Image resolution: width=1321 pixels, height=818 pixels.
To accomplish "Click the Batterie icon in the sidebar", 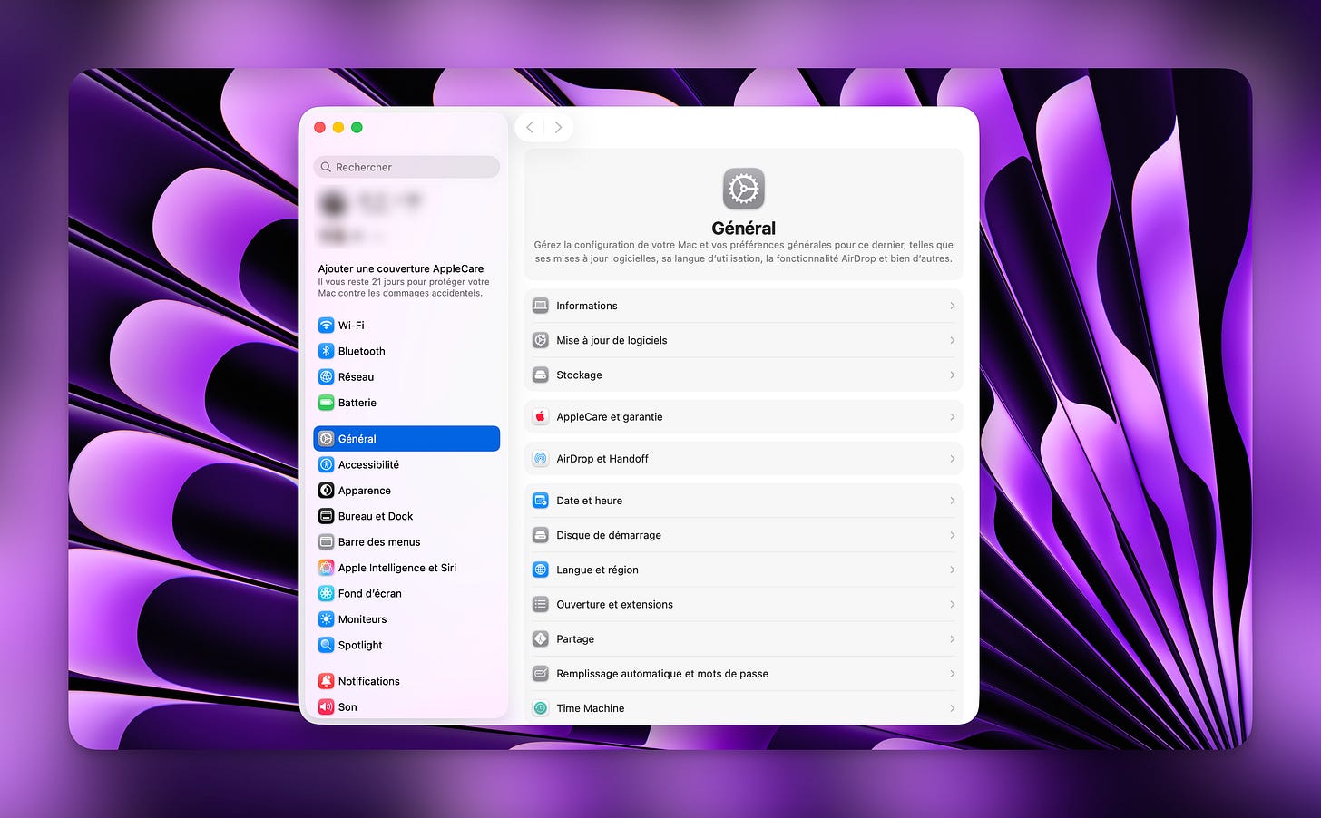I will [x=327, y=403].
